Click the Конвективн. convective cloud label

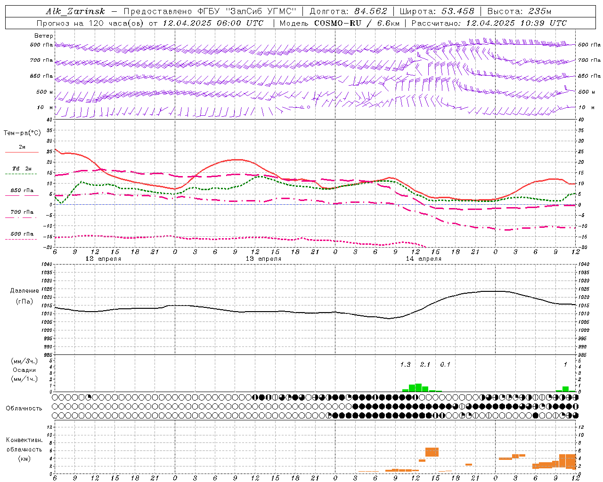[x=24, y=440]
